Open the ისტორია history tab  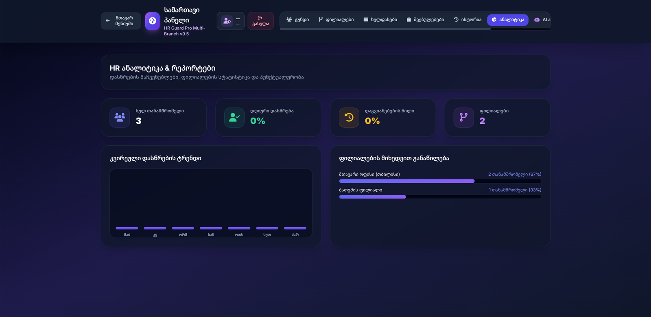click(467, 20)
